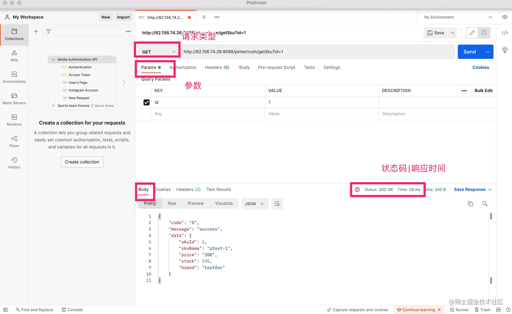Open Find and Replace
This screenshot has height=314, width=512.
point(35,310)
